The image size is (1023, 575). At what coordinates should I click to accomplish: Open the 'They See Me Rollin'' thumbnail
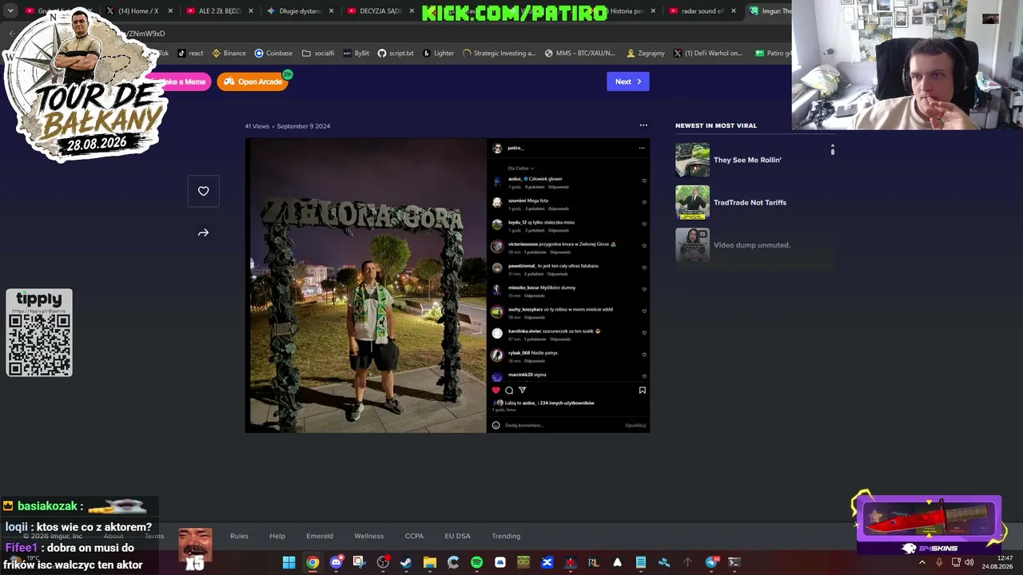coord(692,160)
